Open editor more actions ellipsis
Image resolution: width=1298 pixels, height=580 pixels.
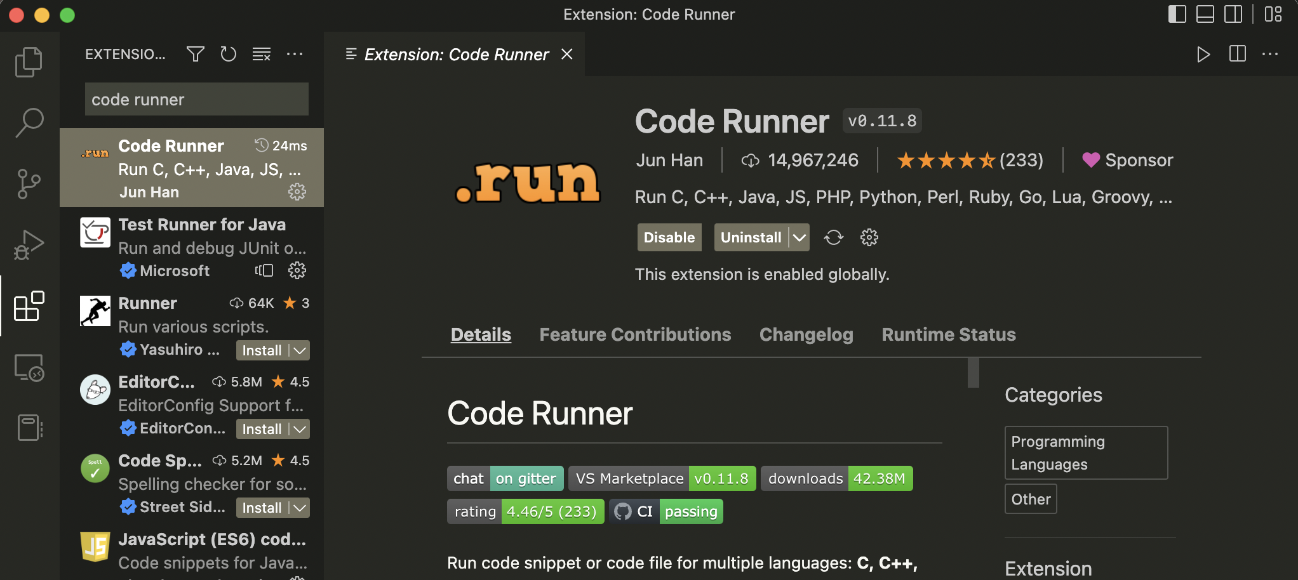click(x=1270, y=55)
